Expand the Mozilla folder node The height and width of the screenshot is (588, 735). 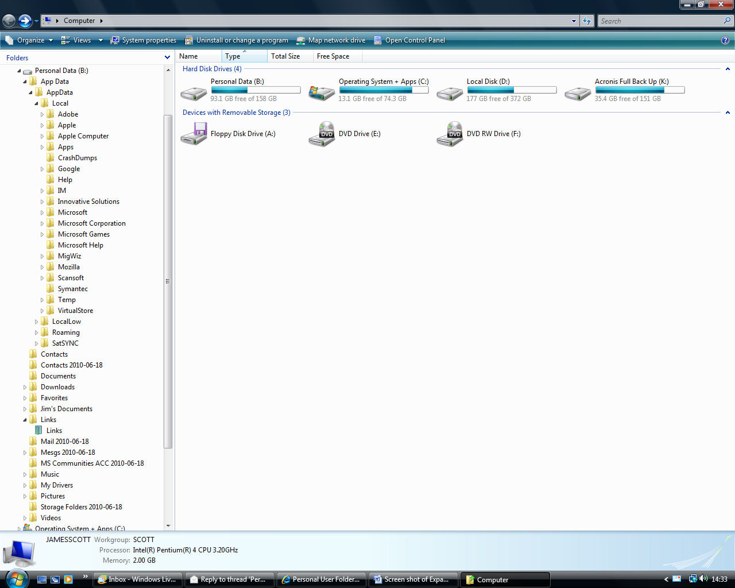pyautogui.click(x=42, y=267)
